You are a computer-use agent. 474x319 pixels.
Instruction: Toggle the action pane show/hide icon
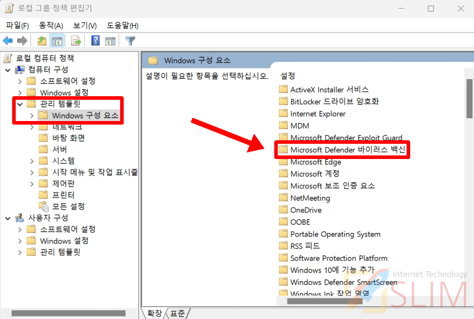point(111,41)
